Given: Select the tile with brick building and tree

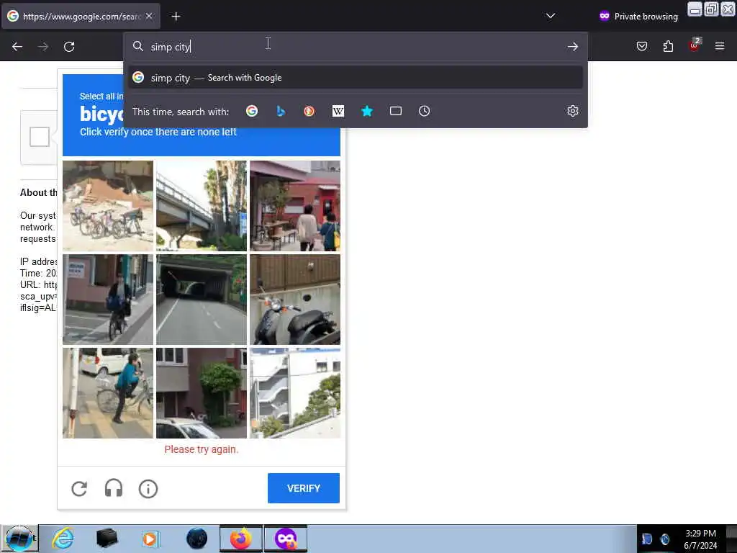Looking at the screenshot, I should pos(202,393).
